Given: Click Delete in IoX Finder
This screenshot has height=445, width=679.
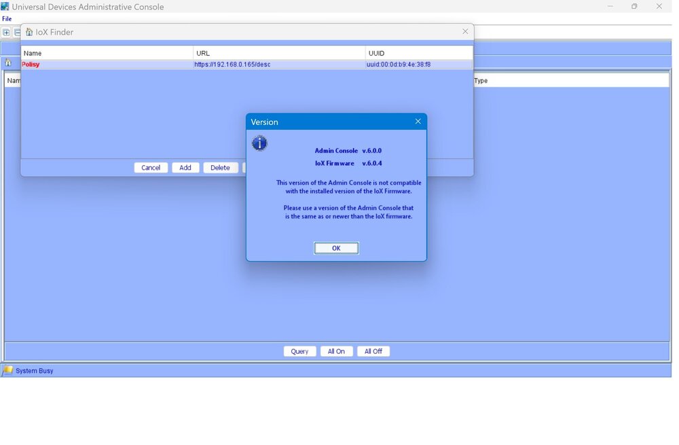Looking at the screenshot, I should [220, 168].
